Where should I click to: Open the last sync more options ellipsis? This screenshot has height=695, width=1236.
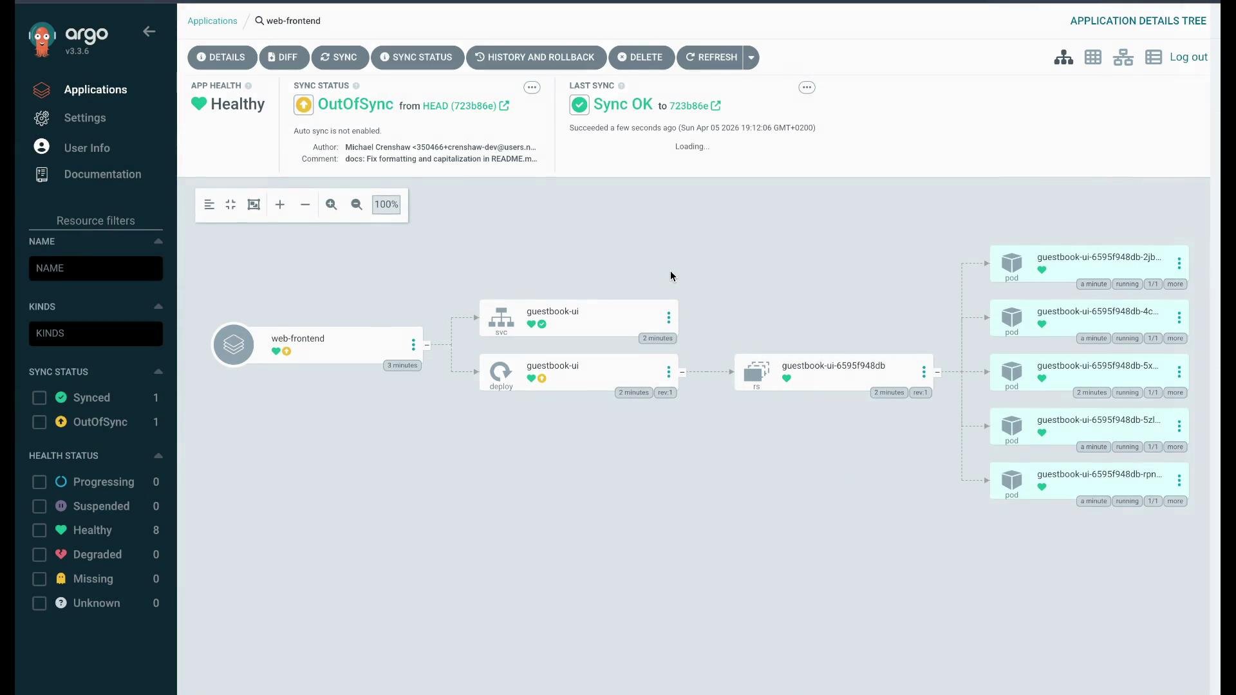pyautogui.click(x=807, y=88)
